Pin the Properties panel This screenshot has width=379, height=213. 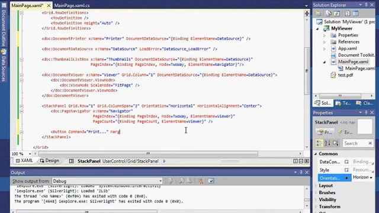coord(366,112)
